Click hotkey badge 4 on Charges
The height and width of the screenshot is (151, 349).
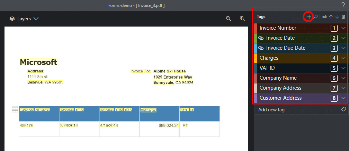334,58
